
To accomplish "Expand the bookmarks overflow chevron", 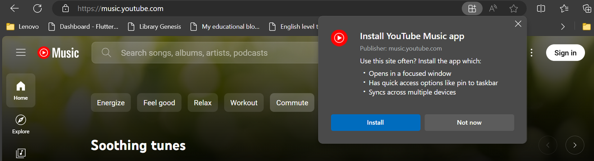I will pos(563,27).
